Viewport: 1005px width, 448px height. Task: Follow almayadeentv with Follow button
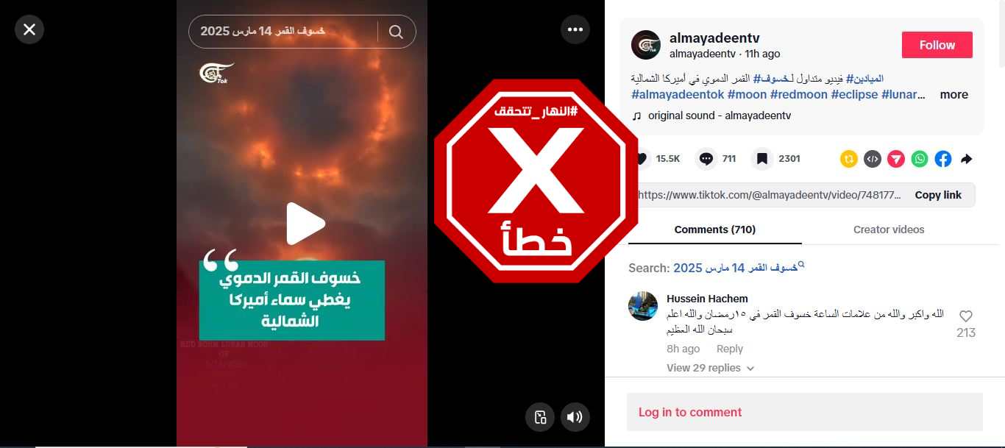coord(937,45)
